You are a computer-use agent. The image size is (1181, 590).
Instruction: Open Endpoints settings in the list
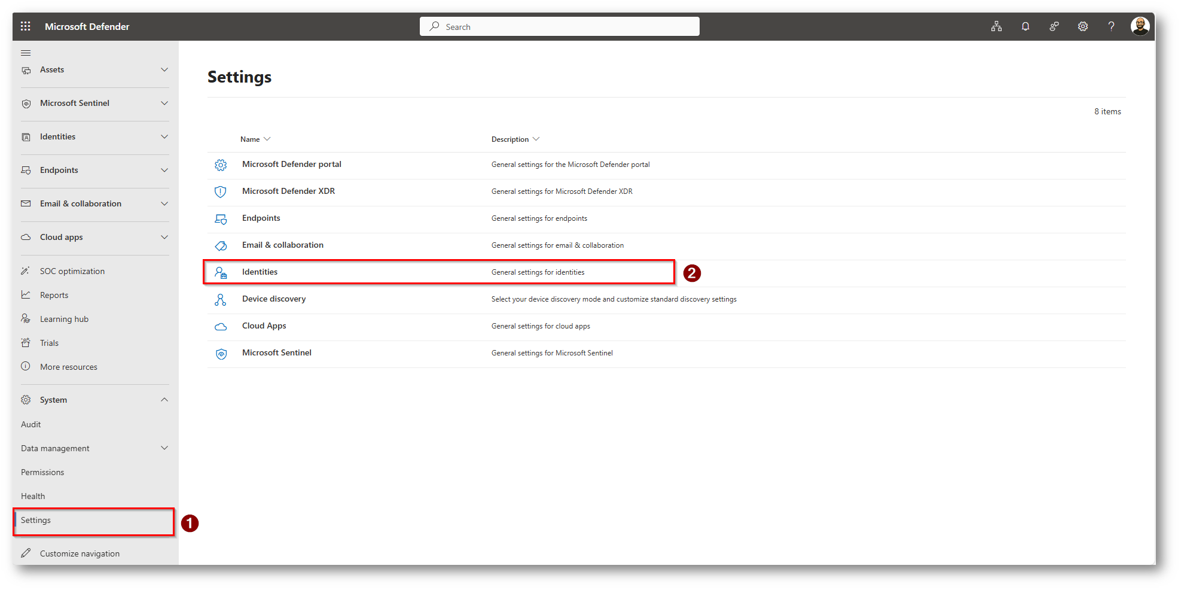[x=261, y=218]
